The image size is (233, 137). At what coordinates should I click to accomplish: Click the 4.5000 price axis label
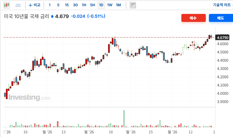point(223,52)
